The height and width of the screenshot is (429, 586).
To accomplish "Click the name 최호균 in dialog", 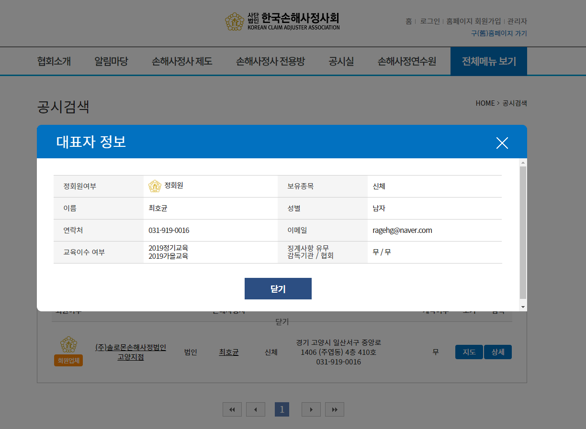I will (x=158, y=208).
